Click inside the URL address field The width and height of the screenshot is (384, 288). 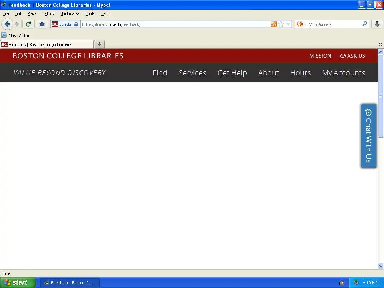(175, 24)
